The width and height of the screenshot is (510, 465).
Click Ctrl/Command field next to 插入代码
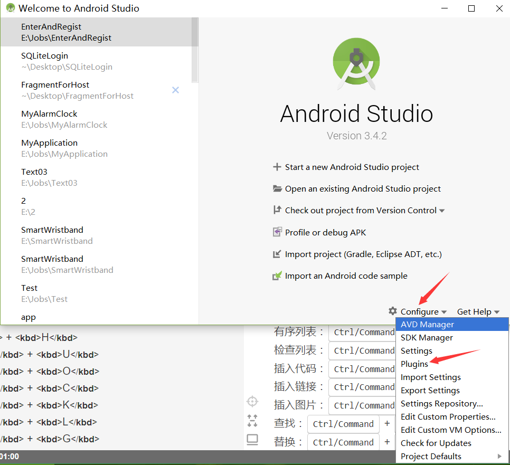pos(362,369)
